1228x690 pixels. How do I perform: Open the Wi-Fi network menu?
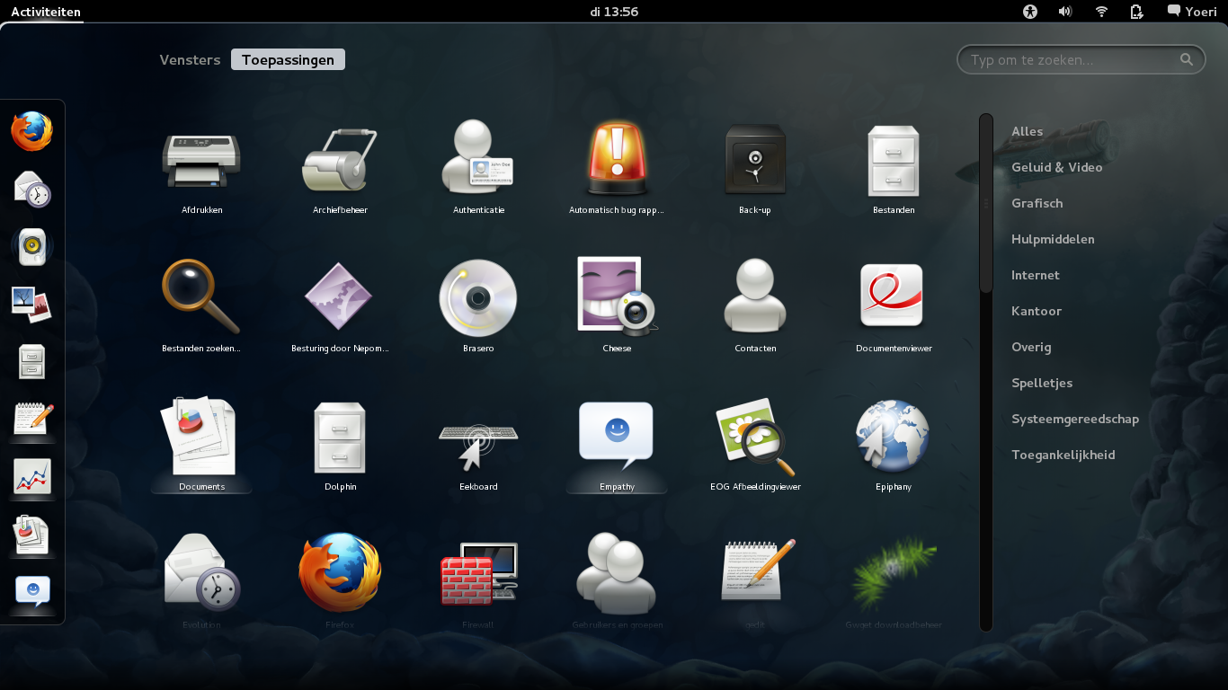1101,12
